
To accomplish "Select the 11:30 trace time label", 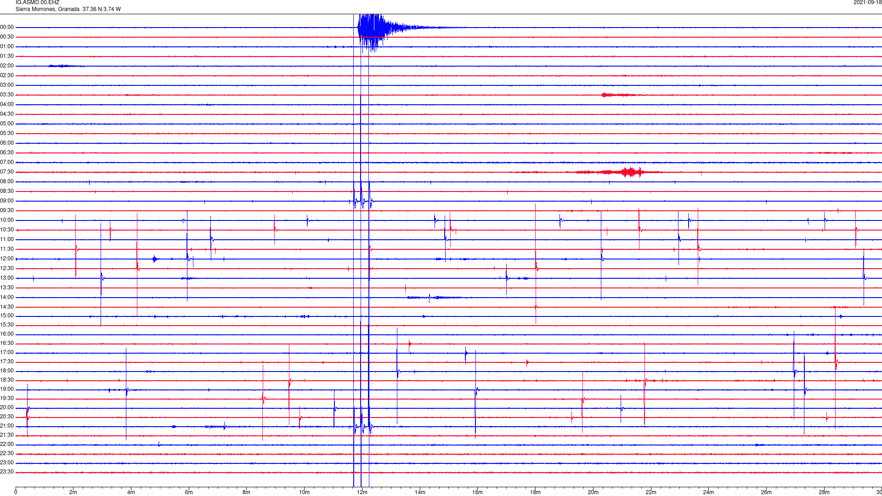I will [7, 249].
